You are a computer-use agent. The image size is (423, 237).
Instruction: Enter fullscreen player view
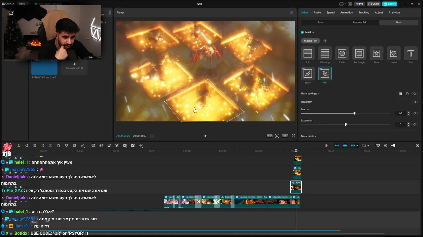click(x=293, y=136)
